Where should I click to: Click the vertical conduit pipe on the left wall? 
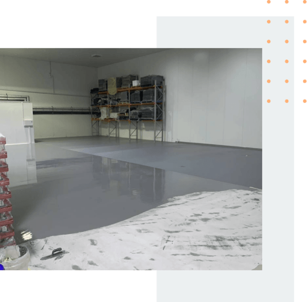point(51,77)
